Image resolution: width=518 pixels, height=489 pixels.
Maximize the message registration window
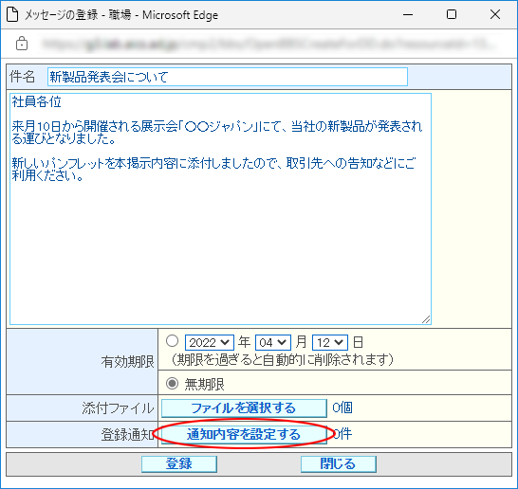[452, 14]
